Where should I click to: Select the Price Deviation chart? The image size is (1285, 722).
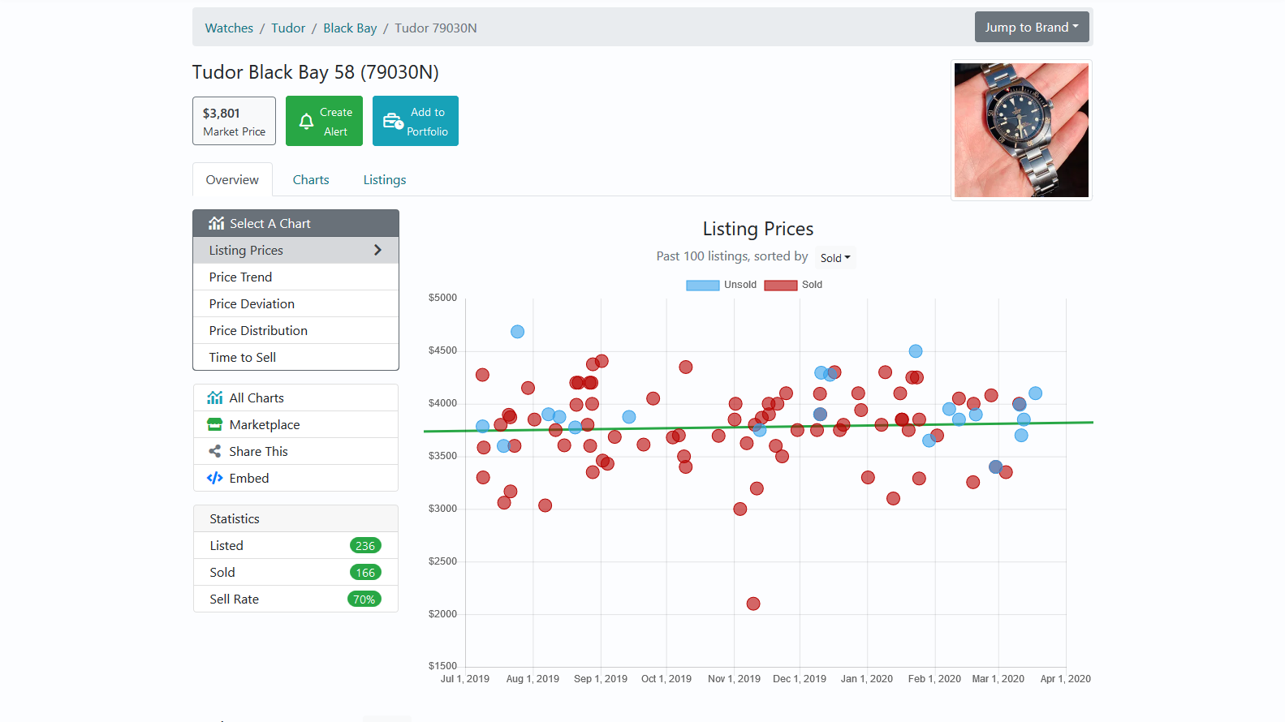(295, 303)
